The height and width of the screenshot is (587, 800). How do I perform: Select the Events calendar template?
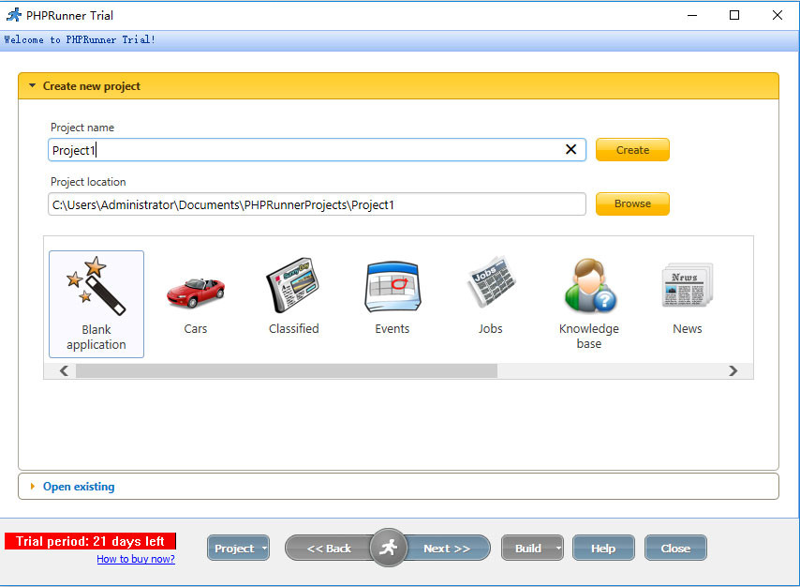tap(392, 287)
